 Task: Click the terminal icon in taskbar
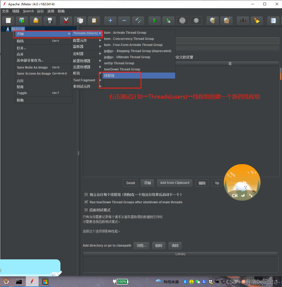tap(19, 281)
